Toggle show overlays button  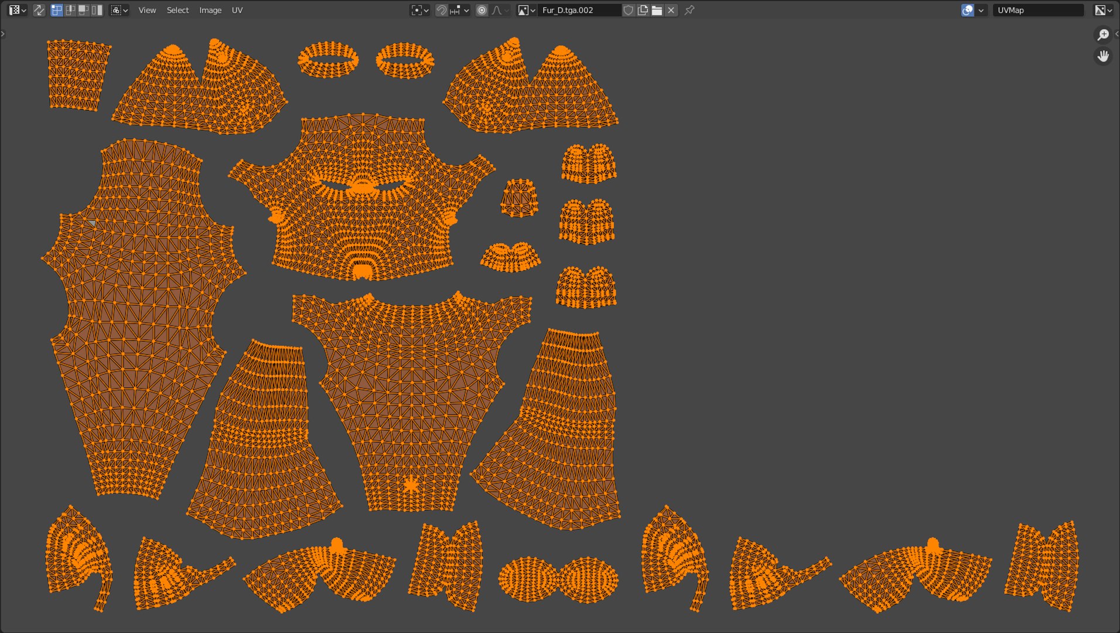[968, 10]
